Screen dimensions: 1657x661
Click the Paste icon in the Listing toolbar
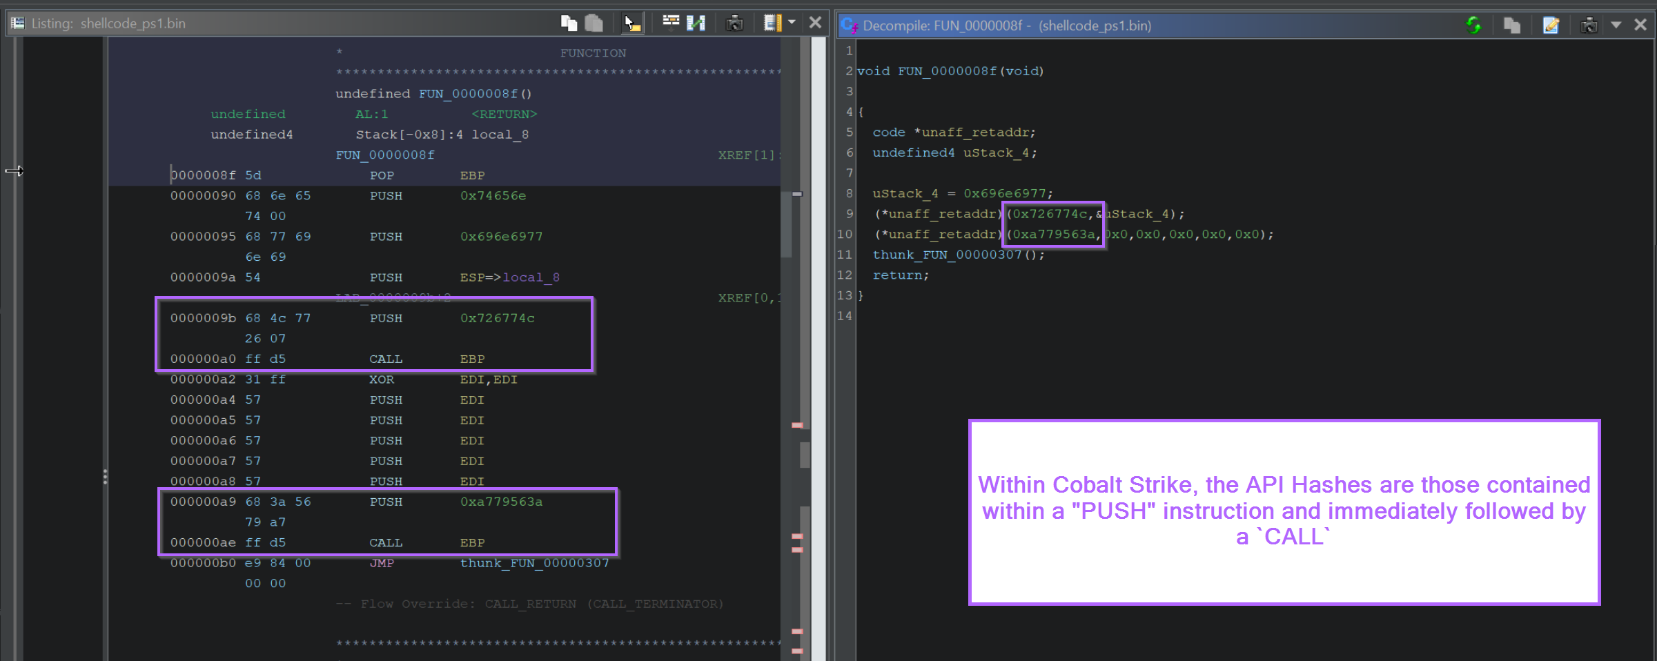coord(594,23)
